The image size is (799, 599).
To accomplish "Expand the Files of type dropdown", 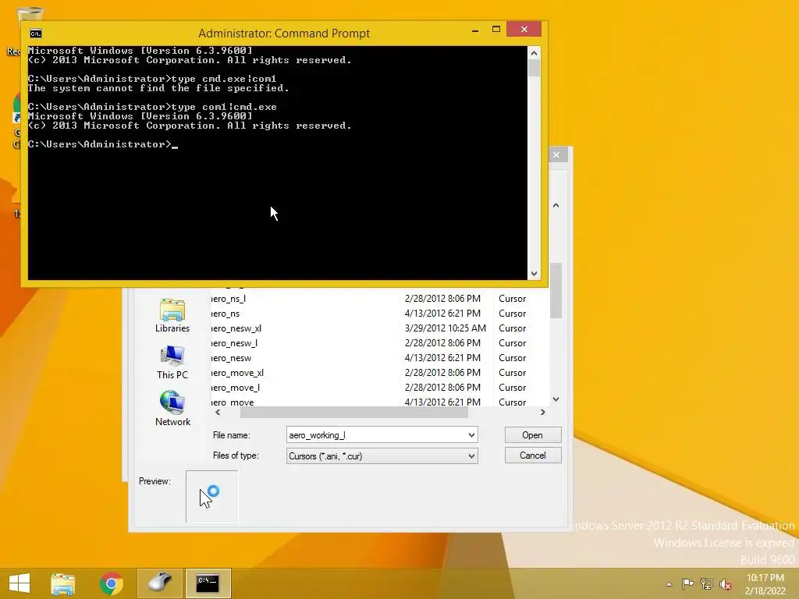I will [x=471, y=455].
